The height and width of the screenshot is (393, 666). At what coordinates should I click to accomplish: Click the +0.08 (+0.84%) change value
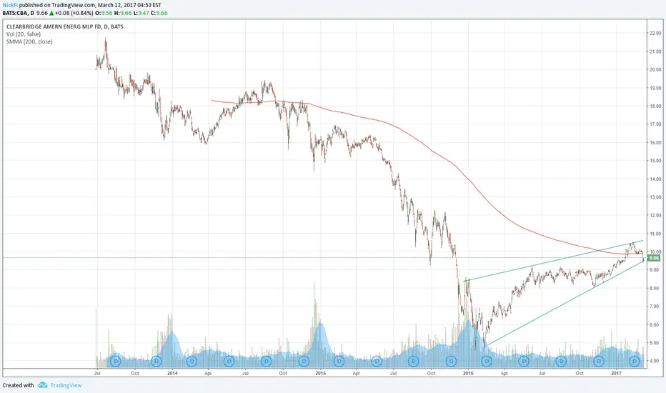tap(74, 13)
